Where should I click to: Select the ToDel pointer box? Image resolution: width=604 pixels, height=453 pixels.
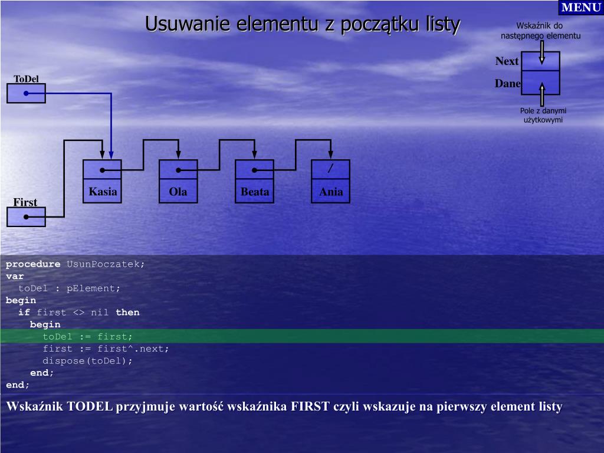pyautogui.click(x=26, y=93)
